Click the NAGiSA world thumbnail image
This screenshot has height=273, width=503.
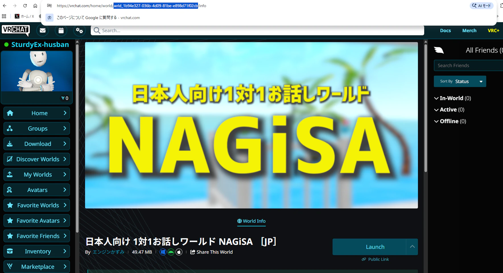pyautogui.click(x=251, y=125)
